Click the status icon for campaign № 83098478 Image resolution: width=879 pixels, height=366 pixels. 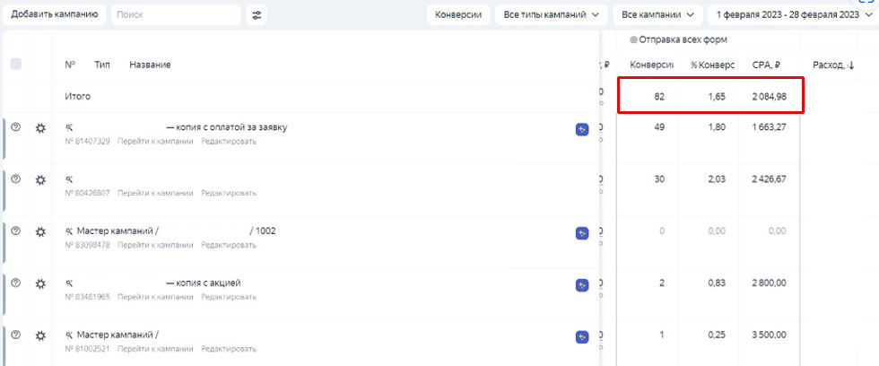pos(15,231)
